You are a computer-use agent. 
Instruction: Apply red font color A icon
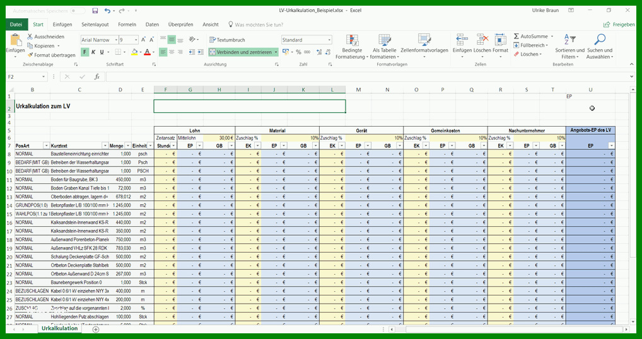(147, 52)
